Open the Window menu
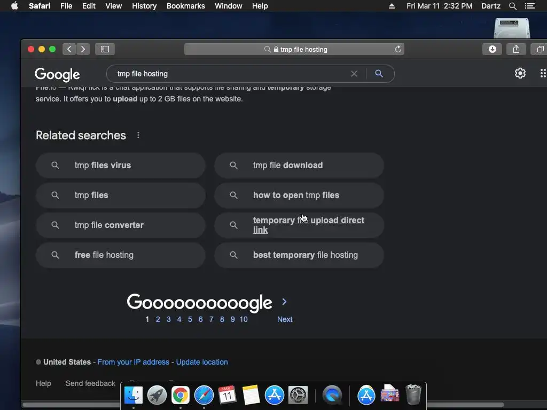The width and height of the screenshot is (547, 410). tap(228, 6)
